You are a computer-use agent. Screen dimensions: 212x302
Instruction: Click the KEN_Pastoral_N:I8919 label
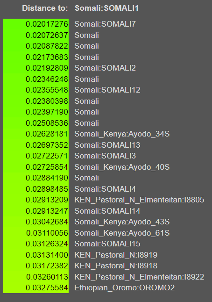click(116, 255)
